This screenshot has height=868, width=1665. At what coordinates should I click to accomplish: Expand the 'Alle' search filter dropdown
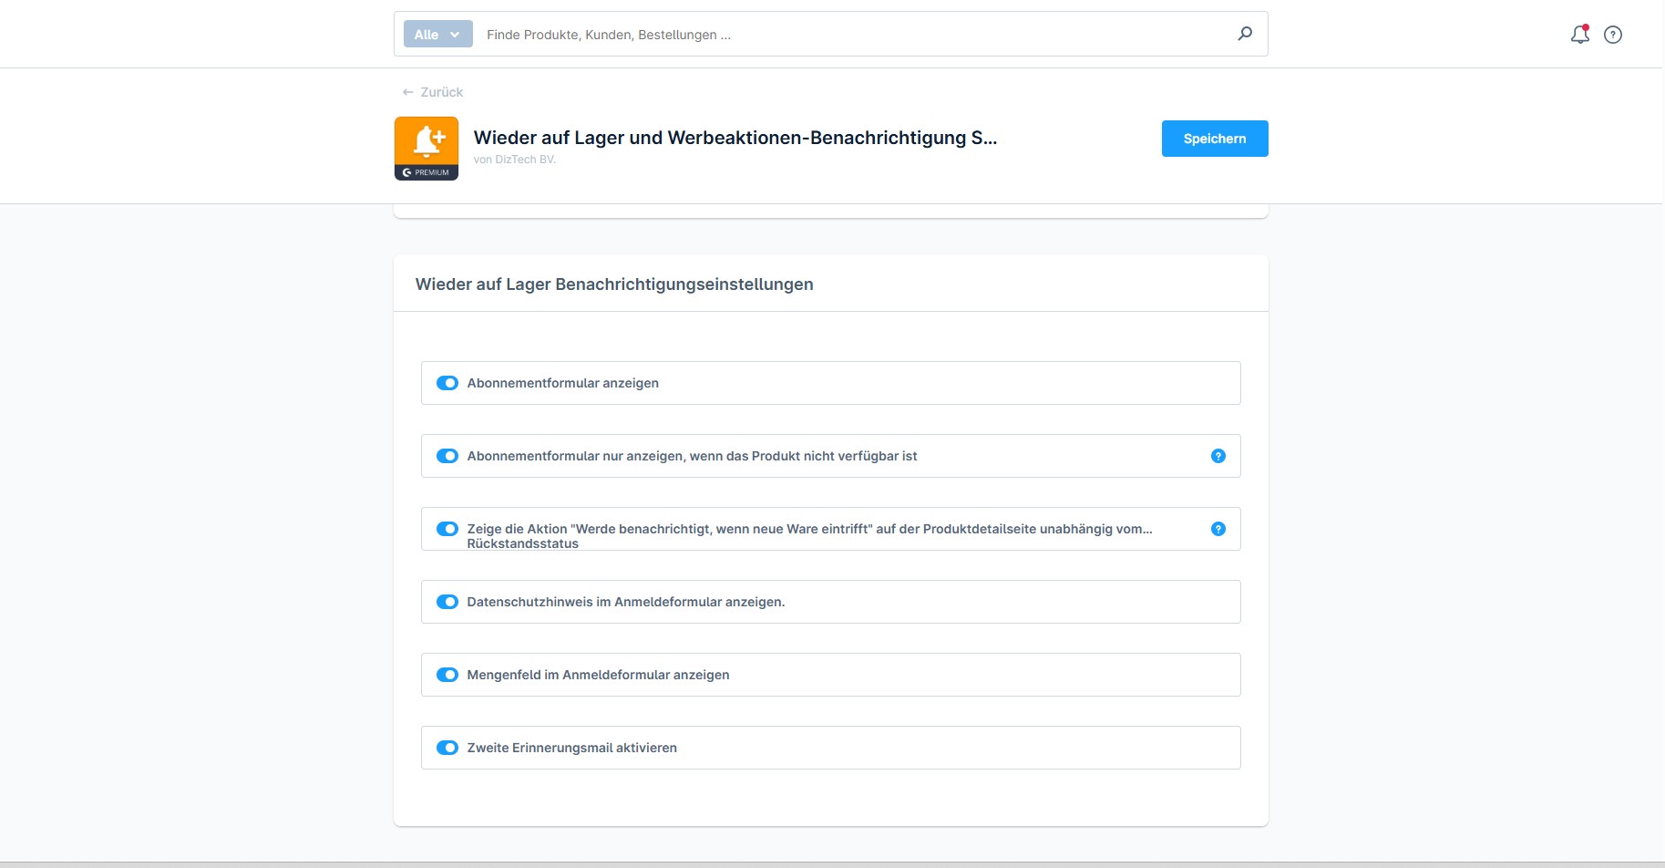(437, 35)
